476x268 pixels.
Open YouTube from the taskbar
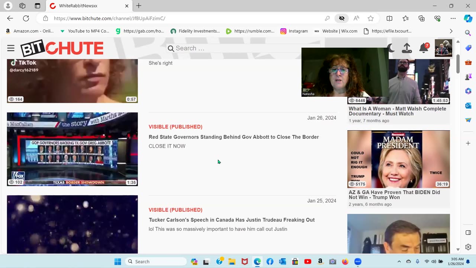[x=308, y=262]
